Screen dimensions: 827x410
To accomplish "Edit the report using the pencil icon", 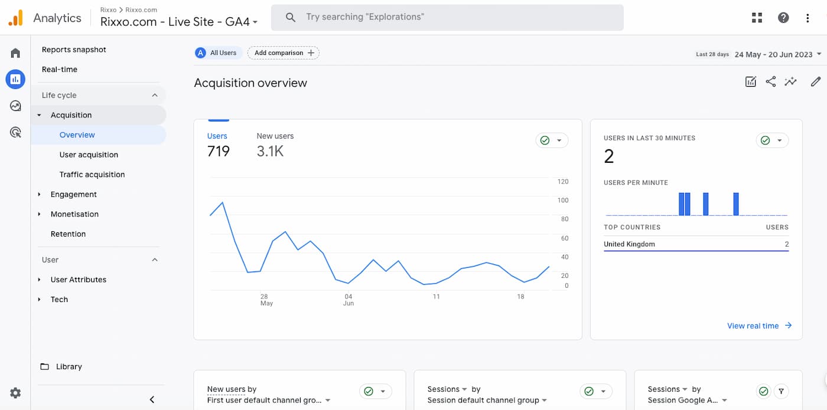I will point(816,82).
